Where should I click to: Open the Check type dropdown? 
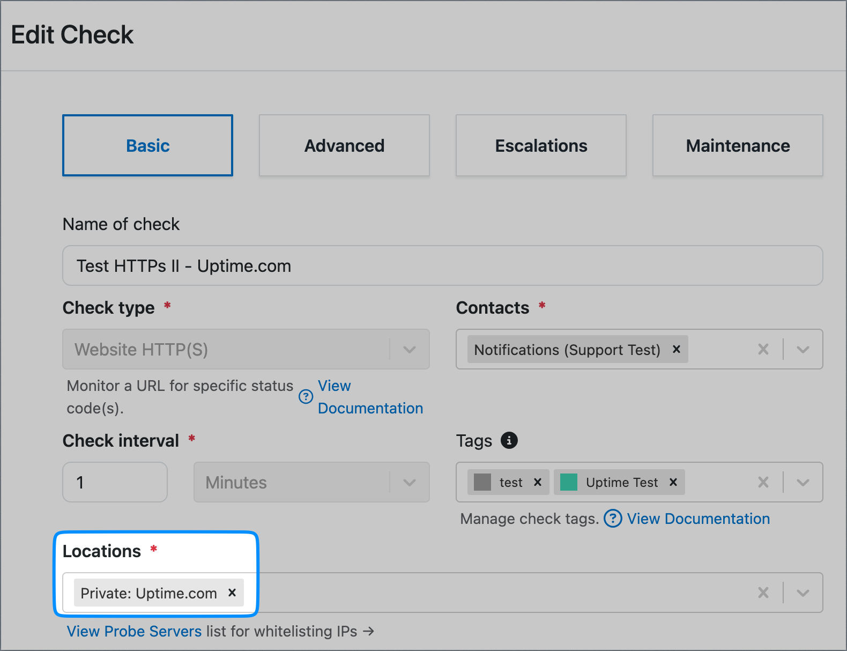[246, 349]
